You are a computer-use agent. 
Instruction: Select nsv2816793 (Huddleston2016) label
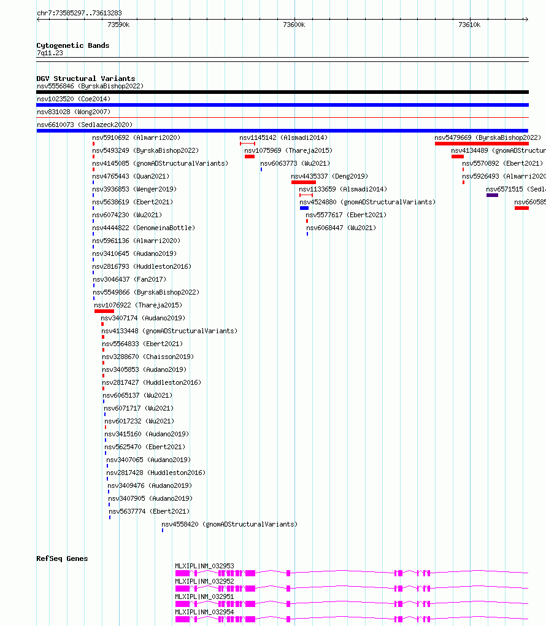pos(142,266)
